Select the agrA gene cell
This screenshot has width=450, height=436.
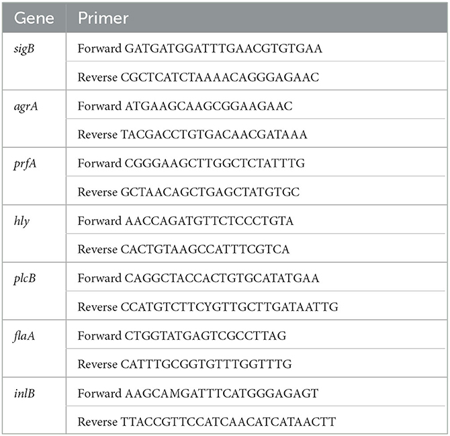[x=34, y=119]
